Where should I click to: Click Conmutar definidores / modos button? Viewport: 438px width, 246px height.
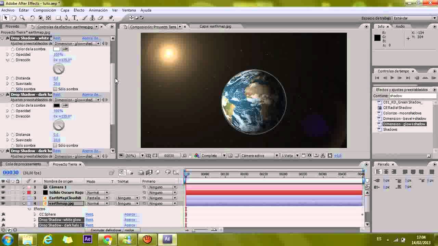tap(112, 230)
